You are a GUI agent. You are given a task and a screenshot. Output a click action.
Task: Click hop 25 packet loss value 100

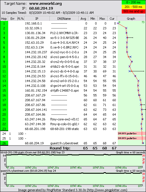pyautogui.click(x=21, y=138)
